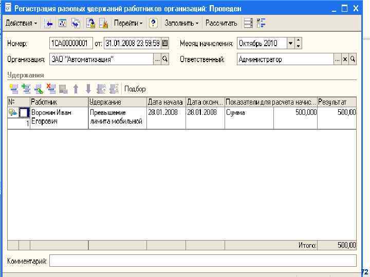
Task: Click the Номер input field
Action: tap(71, 43)
